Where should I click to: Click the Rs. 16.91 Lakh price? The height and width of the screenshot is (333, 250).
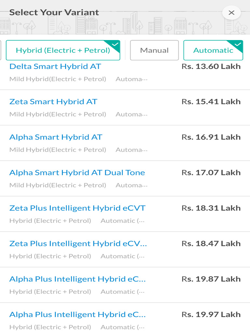coord(211,137)
